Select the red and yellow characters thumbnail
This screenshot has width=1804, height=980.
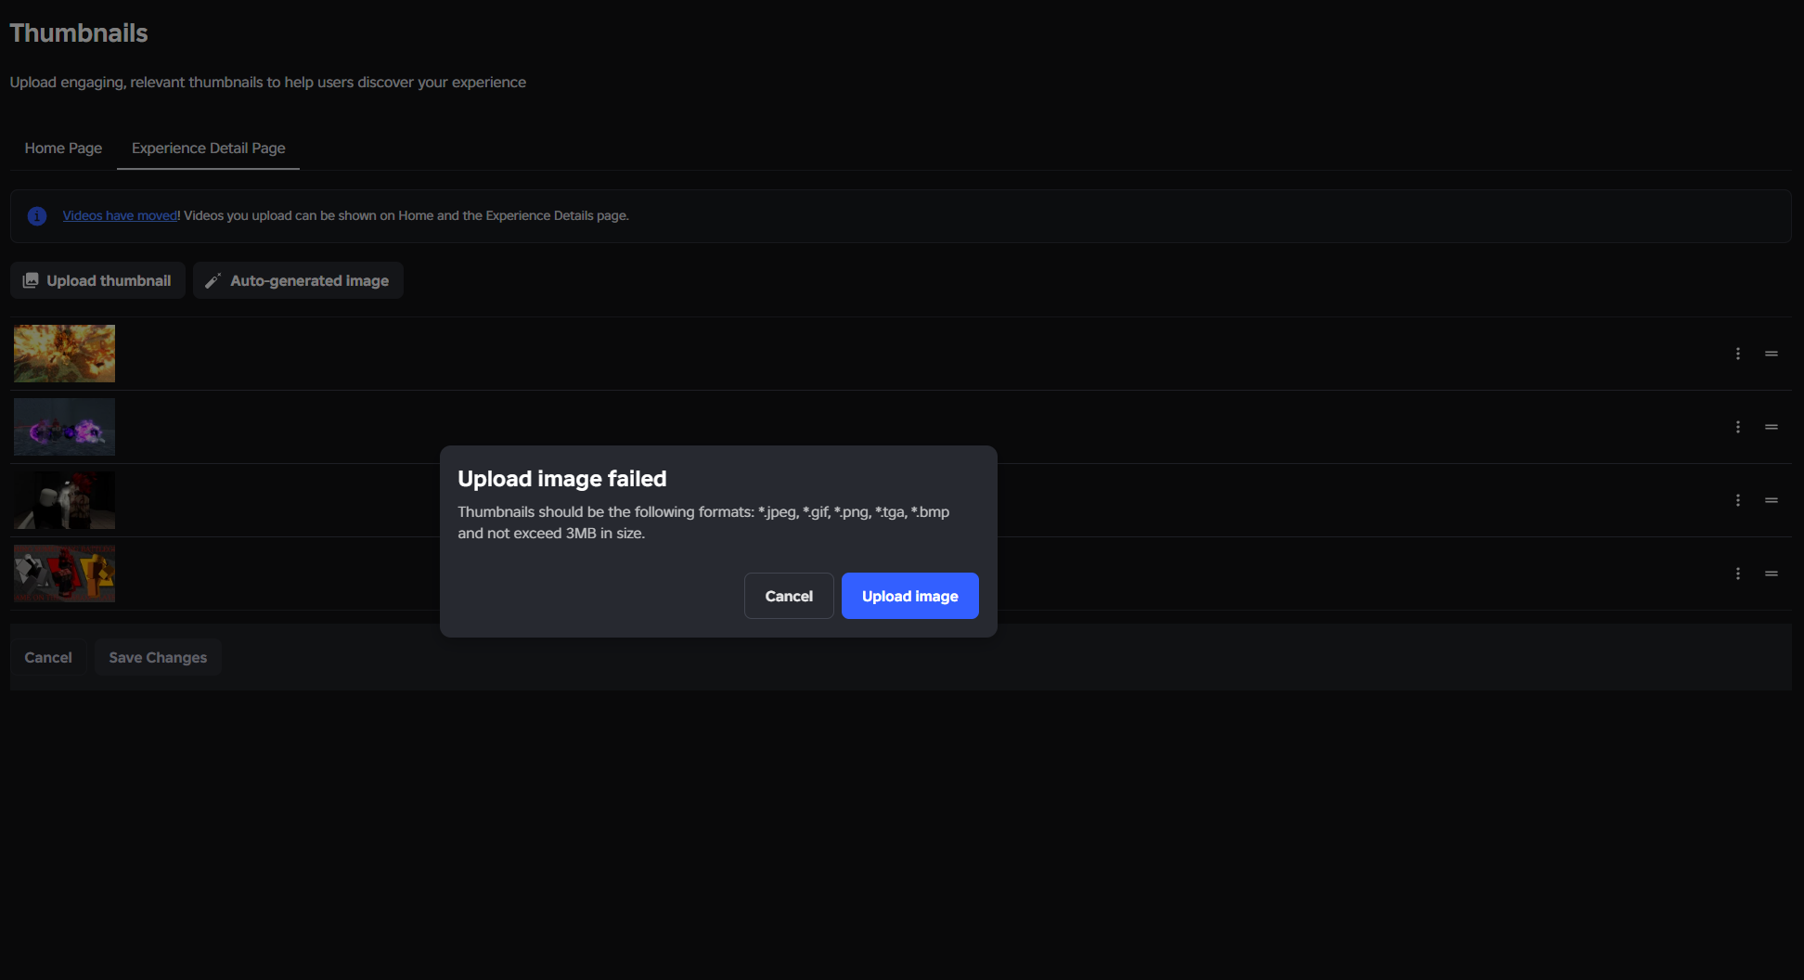pos(64,574)
